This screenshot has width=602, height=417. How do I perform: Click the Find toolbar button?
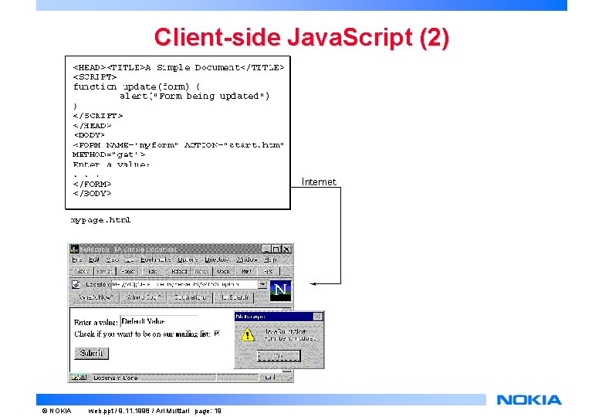[269, 271]
